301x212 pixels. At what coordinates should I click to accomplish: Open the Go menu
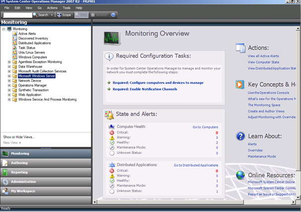point(40,8)
